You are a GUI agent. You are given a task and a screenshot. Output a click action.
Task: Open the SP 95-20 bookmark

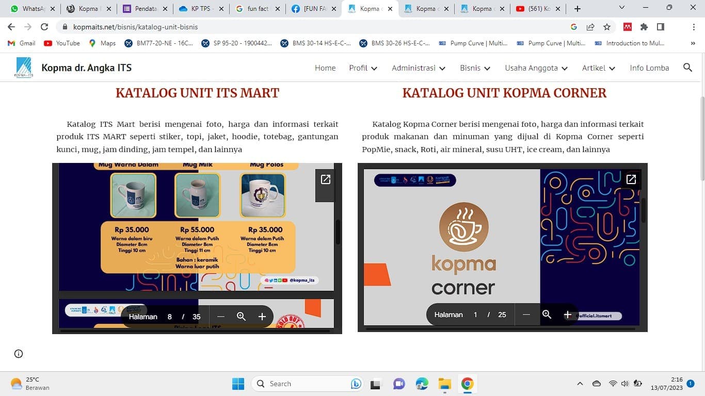pyautogui.click(x=236, y=43)
